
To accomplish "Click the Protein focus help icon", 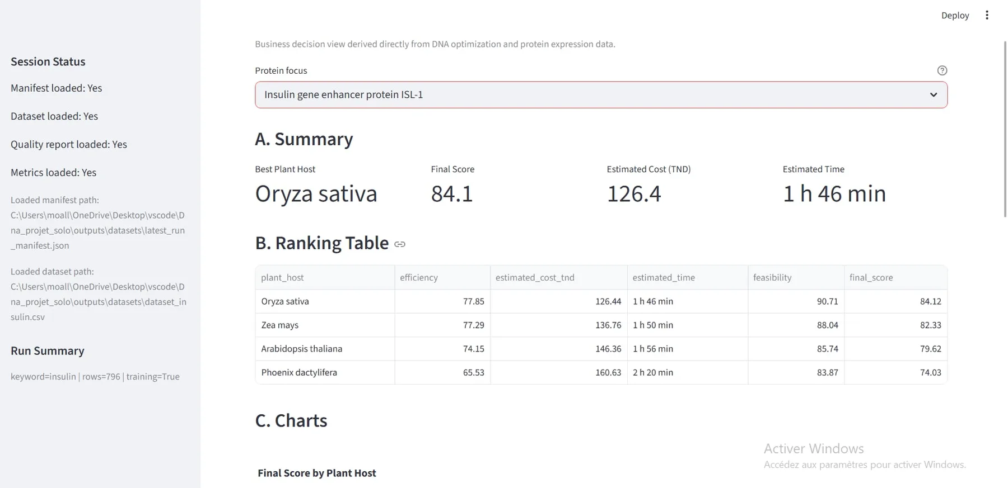I will point(942,70).
